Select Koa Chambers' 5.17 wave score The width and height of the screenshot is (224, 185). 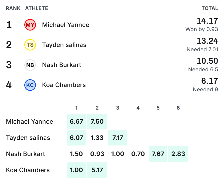point(97,170)
